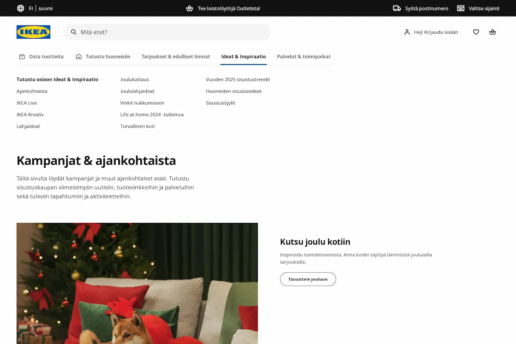
Task: Select Tarjoukset & edulliset hinnat tab
Action: tap(175, 56)
